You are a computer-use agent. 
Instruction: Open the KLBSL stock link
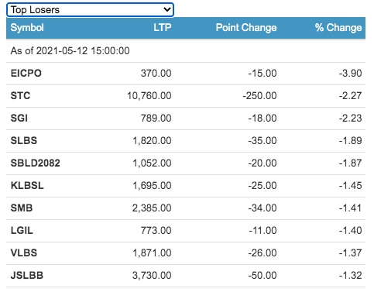tap(27, 186)
